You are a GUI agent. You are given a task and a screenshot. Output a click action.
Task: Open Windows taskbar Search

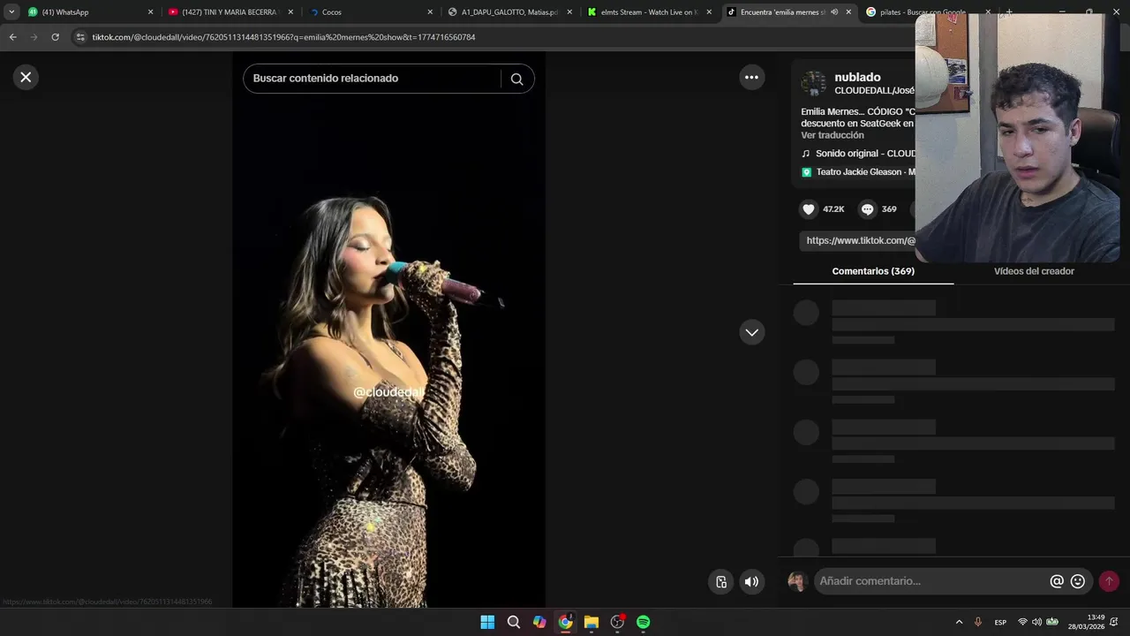(x=514, y=622)
